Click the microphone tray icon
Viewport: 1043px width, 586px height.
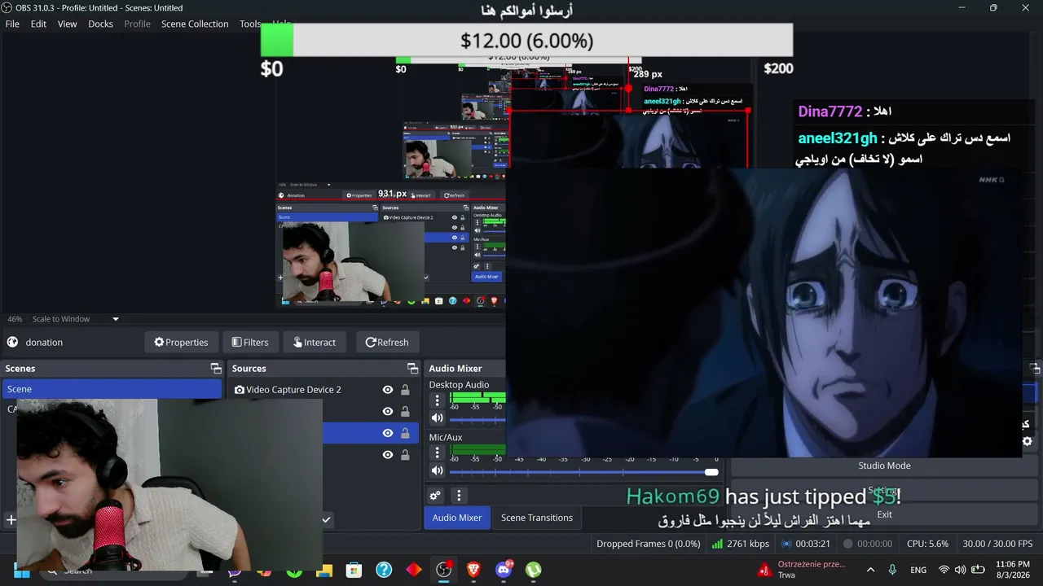(893, 570)
